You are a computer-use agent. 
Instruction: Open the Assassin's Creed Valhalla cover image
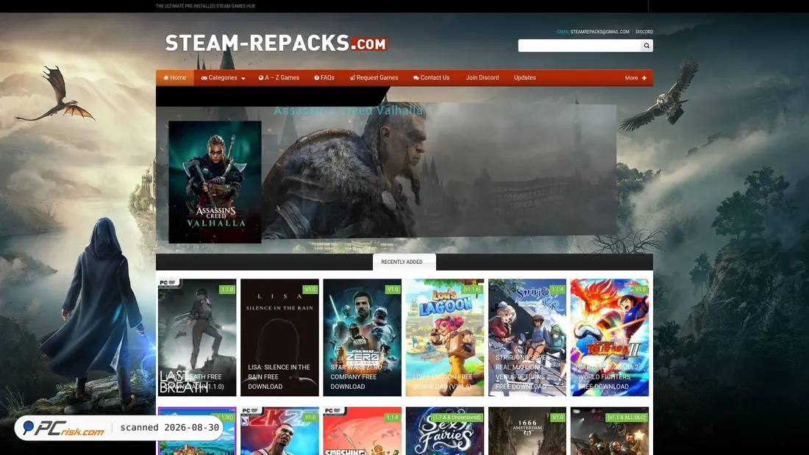[x=215, y=182]
